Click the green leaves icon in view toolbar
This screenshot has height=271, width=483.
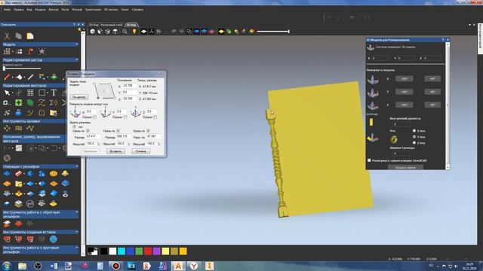pyautogui.click(x=229, y=32)
